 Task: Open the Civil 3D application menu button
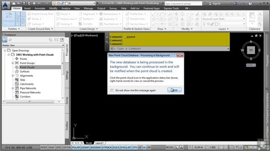click(x=5, y=5)
